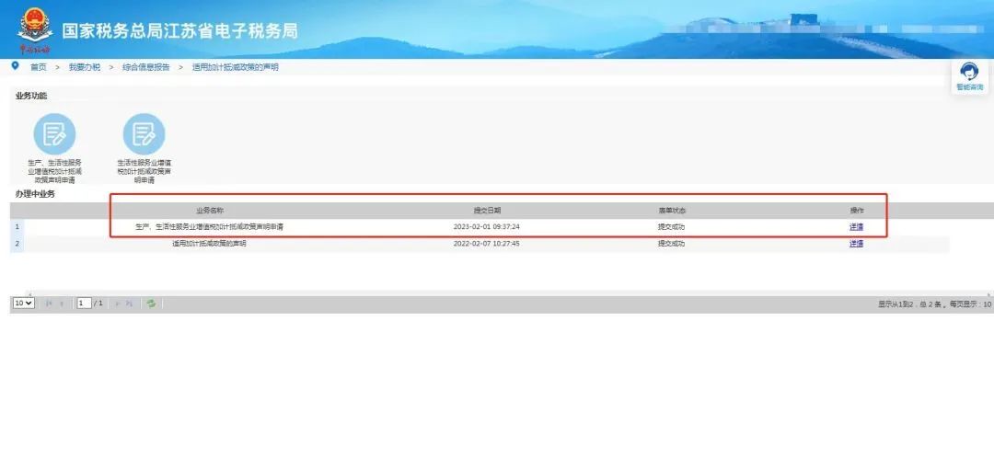Image resolution: width=994 pixels, height=470 pixels.
Task: Go to first page of results
Action: [49, 304]
